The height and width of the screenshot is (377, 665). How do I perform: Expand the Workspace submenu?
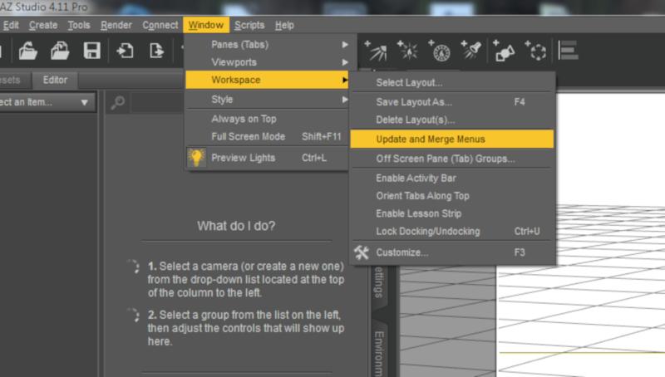click(x=267, y=80)
